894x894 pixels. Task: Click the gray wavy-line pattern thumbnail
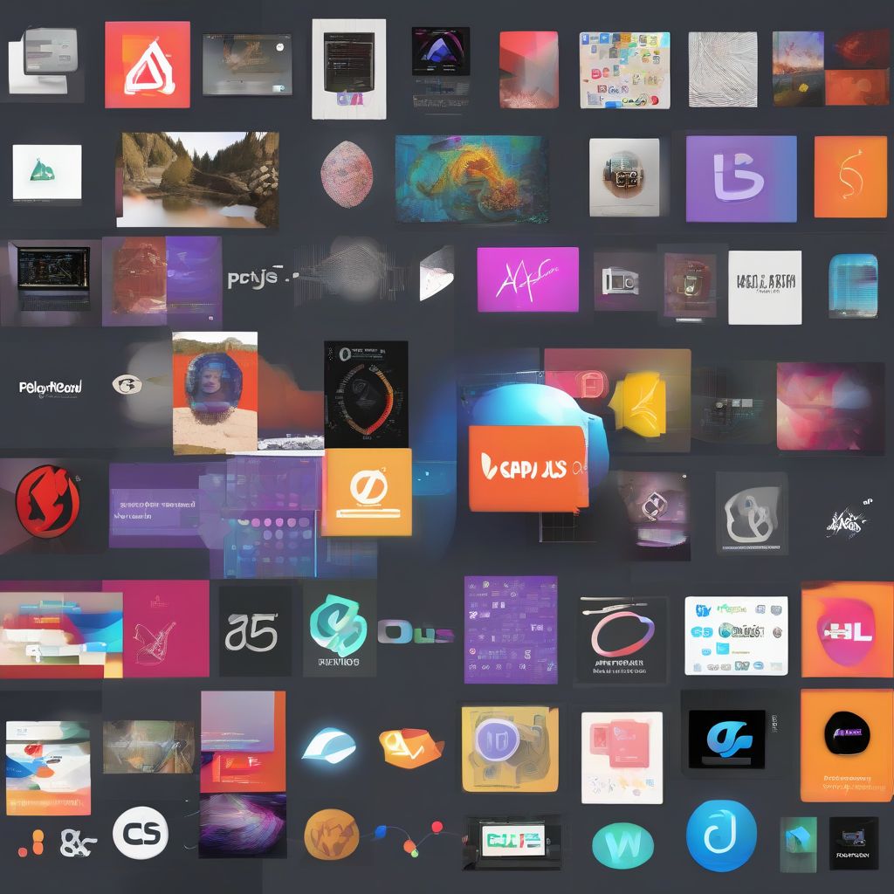click(723, 70)
